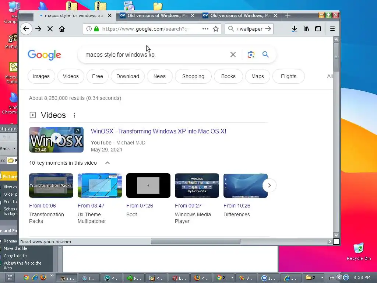The height and width of the screenshot is (283, 377).
Task: Open Transformation Packs key moment thumbnail
Action: (x=51, y=186)
